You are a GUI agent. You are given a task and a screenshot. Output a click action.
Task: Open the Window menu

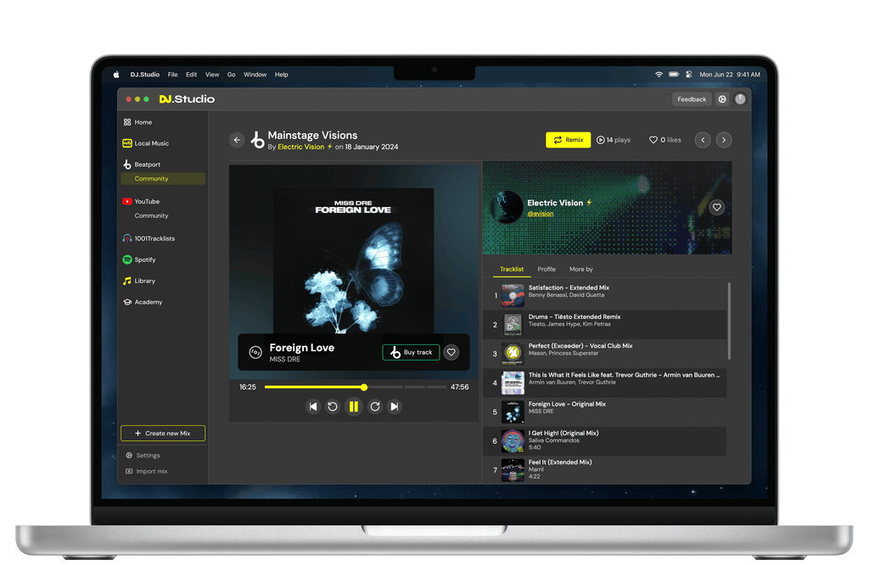tap(255, 74)
